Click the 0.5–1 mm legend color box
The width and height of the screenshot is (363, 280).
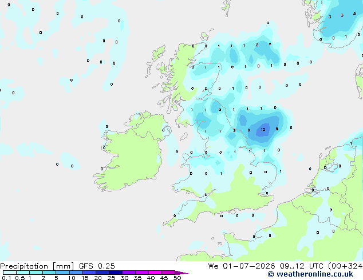pyautogui.click(x=23, y=273)
